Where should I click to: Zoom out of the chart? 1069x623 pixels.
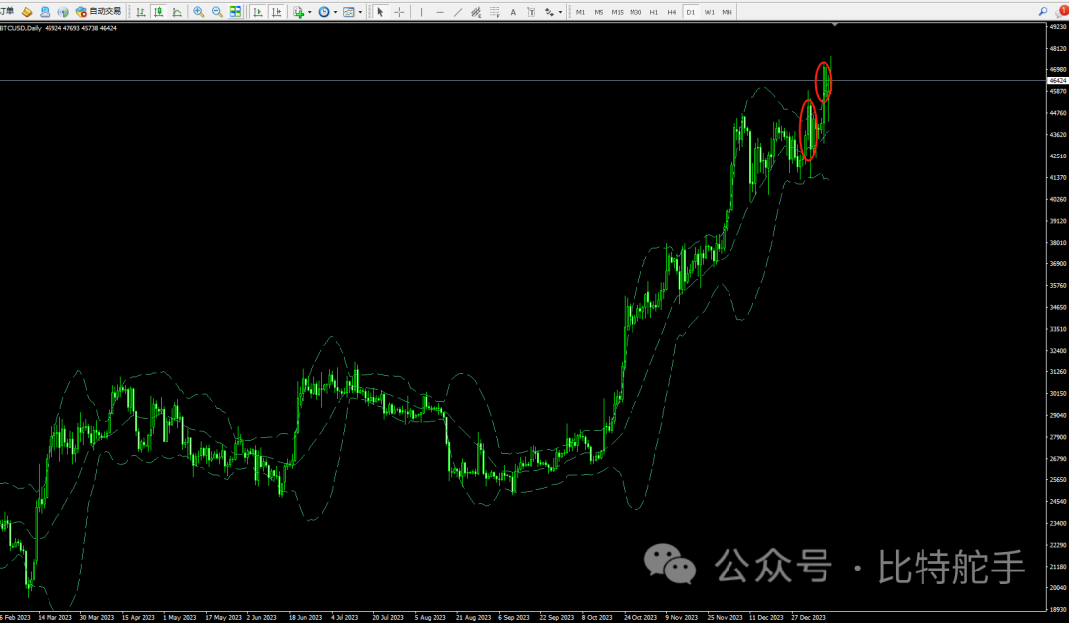(217, 12)
